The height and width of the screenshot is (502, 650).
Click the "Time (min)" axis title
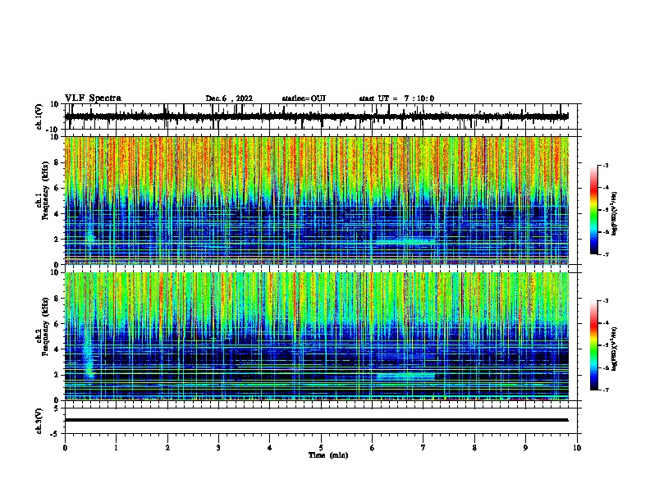(x=328, y=455)
